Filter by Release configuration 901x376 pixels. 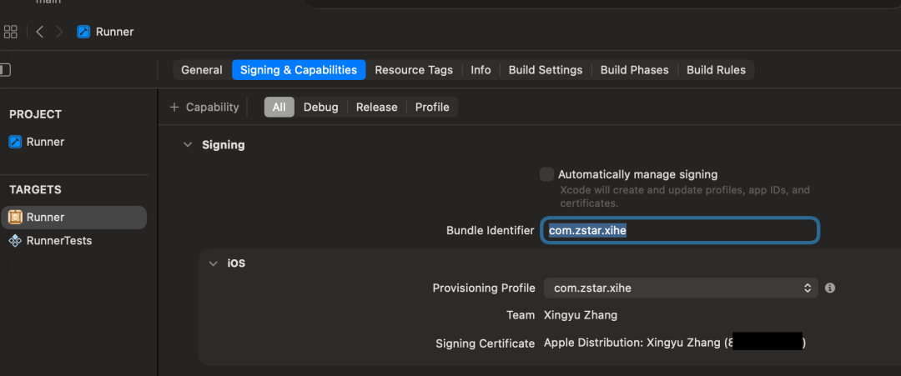point(376,108)
